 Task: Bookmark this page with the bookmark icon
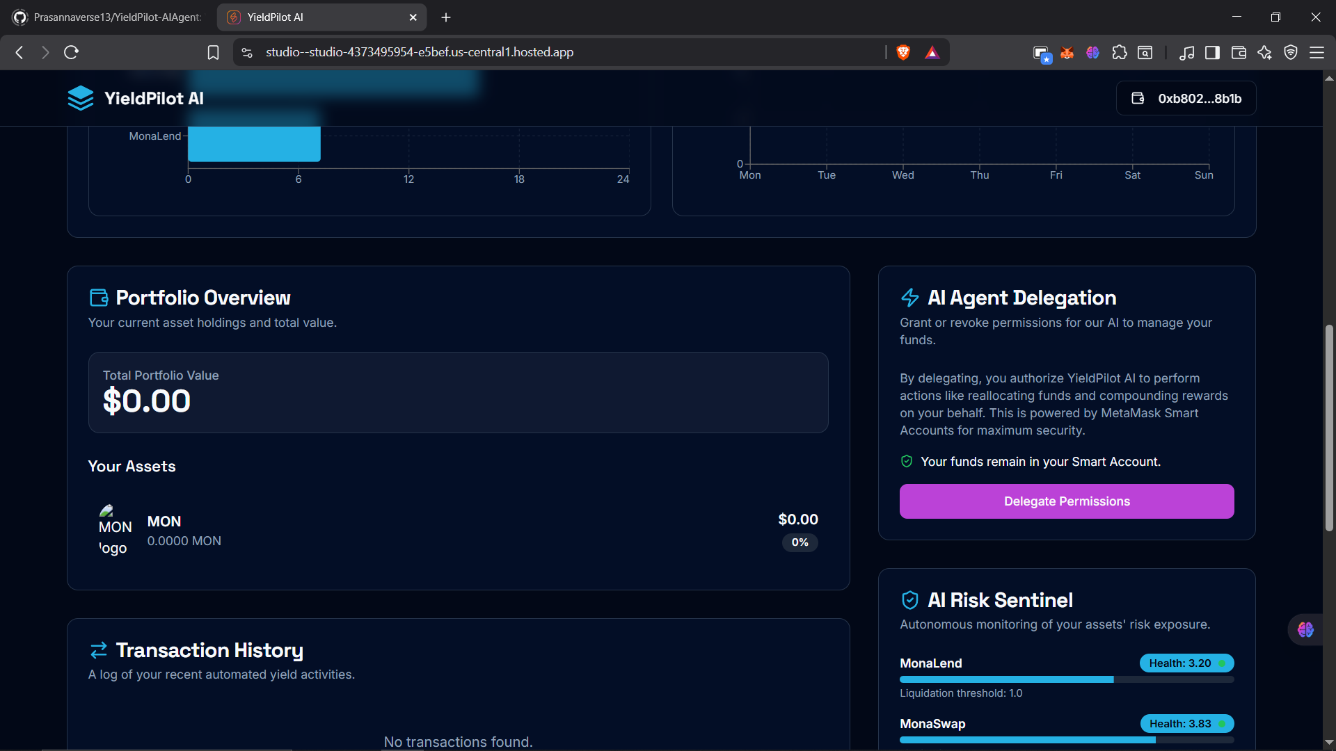(x=213, y=52)
